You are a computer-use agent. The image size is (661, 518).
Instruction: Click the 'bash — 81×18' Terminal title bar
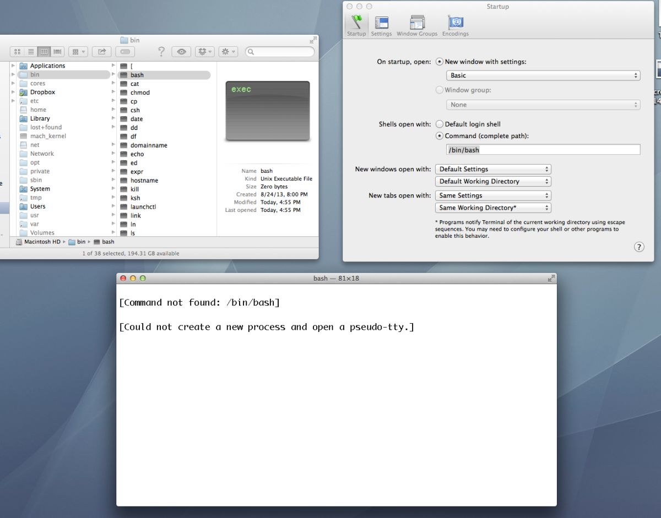pyautogui.click(x=336, y=279)
